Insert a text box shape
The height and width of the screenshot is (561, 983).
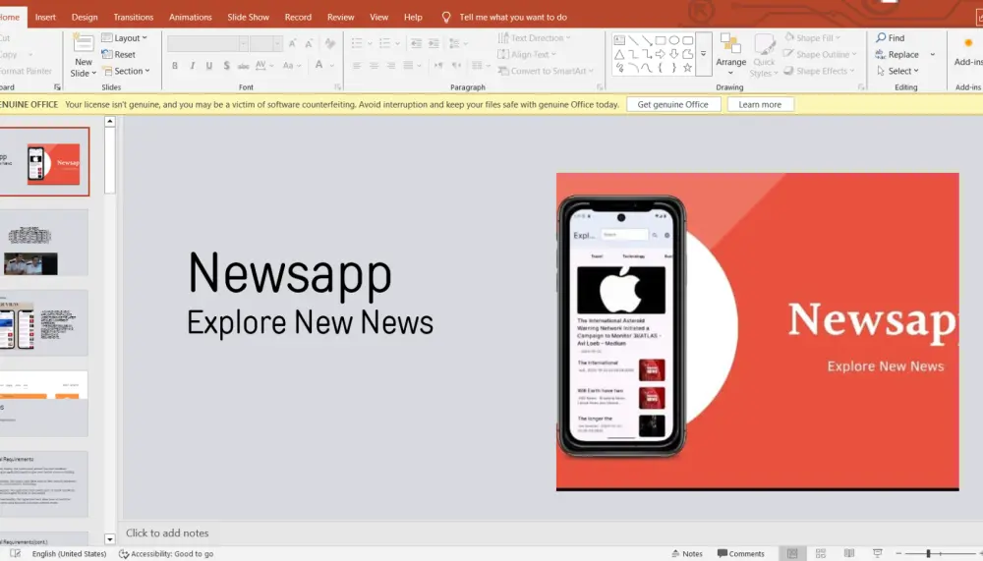(x=619, y=40)
